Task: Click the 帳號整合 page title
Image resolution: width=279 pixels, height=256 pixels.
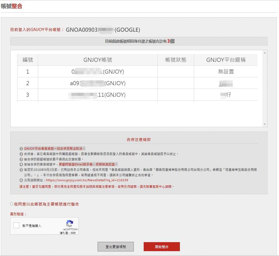Action: [x=11, y=6]
